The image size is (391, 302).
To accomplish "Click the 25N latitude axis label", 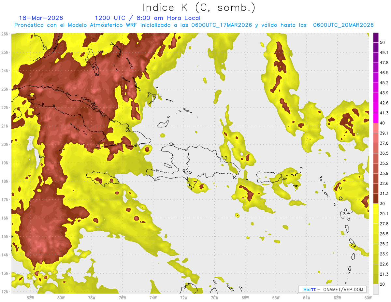I will tap(5, 52).
